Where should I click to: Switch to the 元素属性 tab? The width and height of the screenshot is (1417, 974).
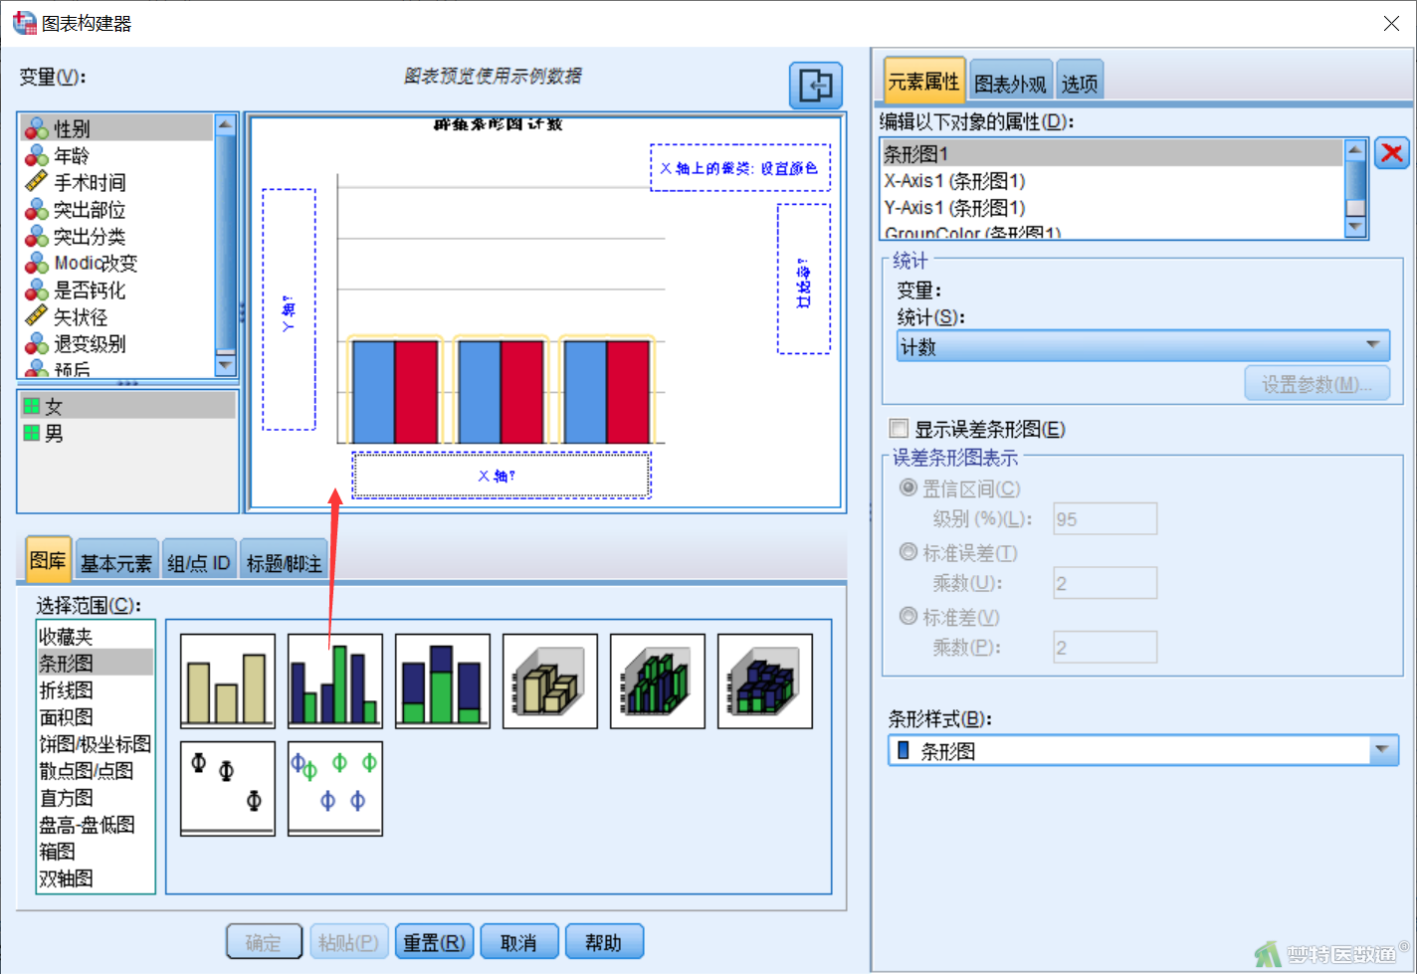pos(923,82)
